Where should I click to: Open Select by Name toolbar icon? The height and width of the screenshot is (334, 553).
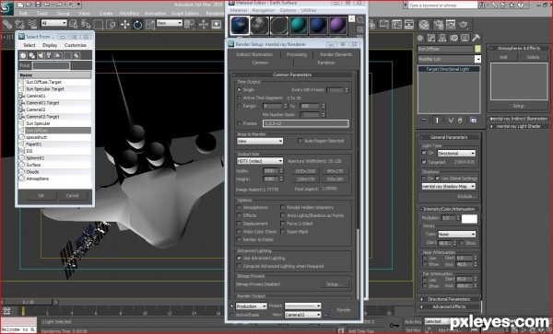(86, 24)
